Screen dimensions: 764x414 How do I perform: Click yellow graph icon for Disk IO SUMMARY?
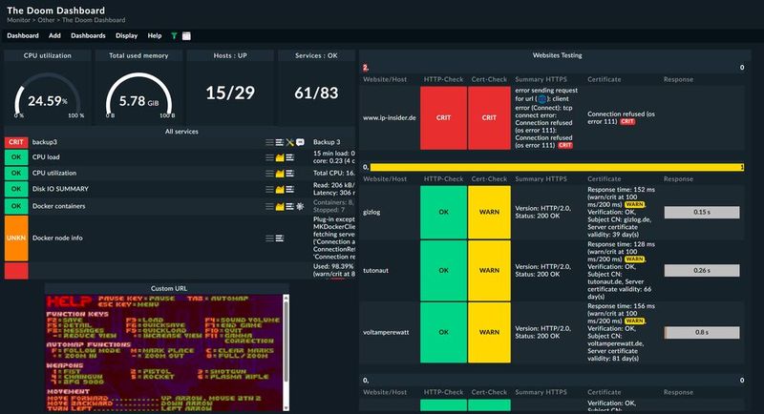coord(280,189)
